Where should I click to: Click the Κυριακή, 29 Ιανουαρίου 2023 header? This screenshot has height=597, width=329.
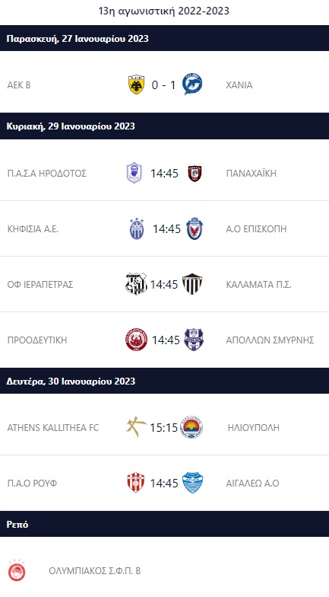(71, 126)
